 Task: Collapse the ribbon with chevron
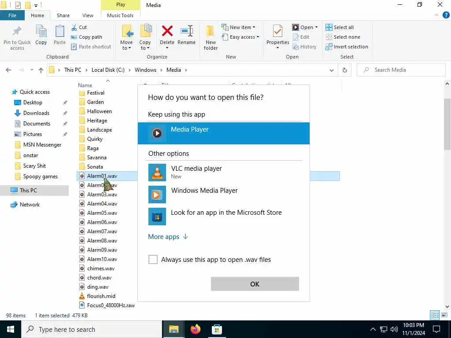pyautogui.click(x=436, y=15)
